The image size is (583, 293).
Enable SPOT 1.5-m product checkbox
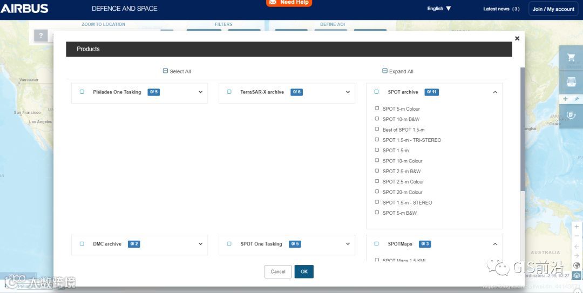[x=377, y=150]
